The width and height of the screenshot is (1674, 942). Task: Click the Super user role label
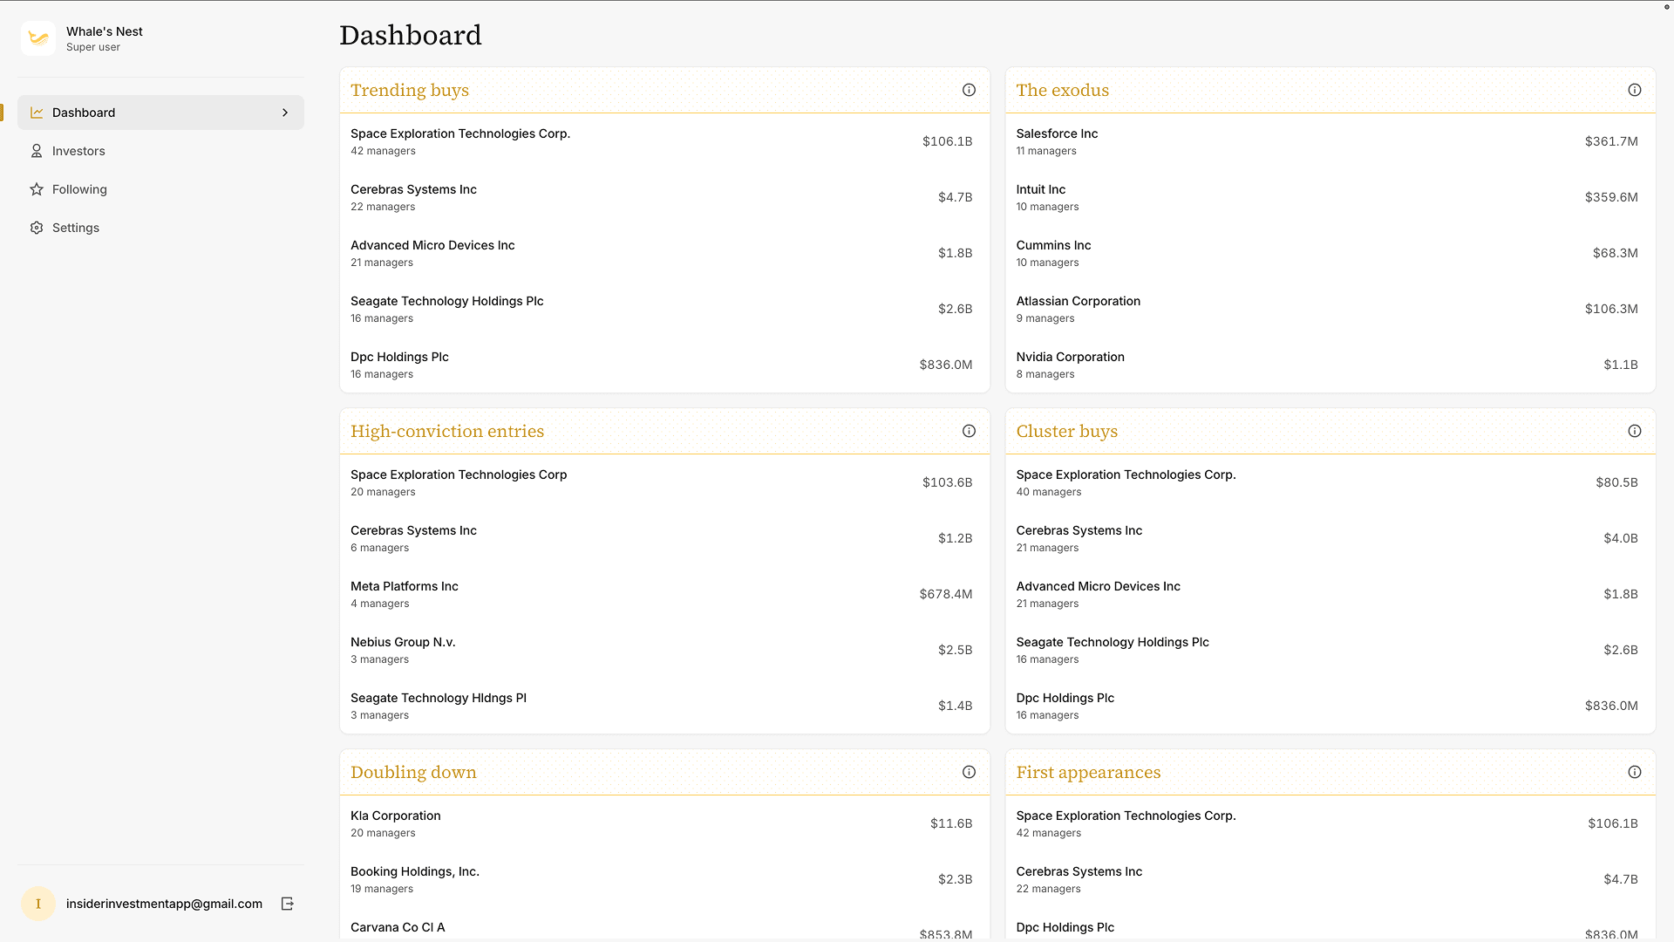click(93, 47)
